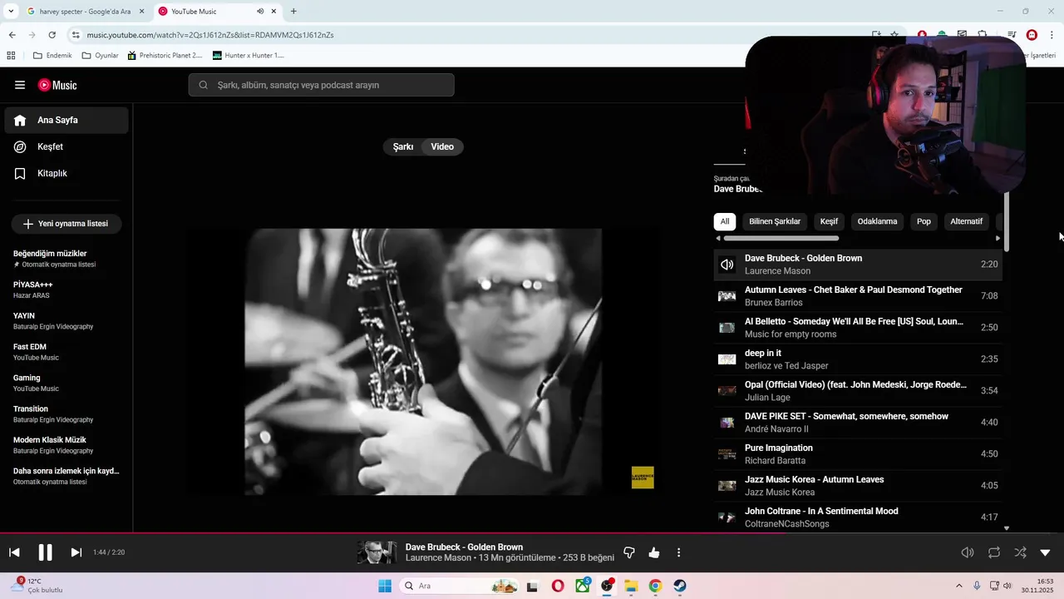Go back in browser history
1064x599 pixels.
coord(12,35)
